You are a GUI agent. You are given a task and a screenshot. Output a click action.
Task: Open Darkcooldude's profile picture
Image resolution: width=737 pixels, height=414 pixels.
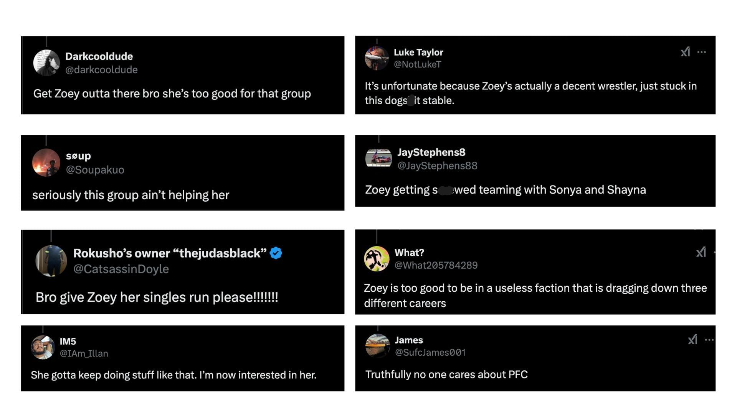pyautogui.click(x=46, y=63)
